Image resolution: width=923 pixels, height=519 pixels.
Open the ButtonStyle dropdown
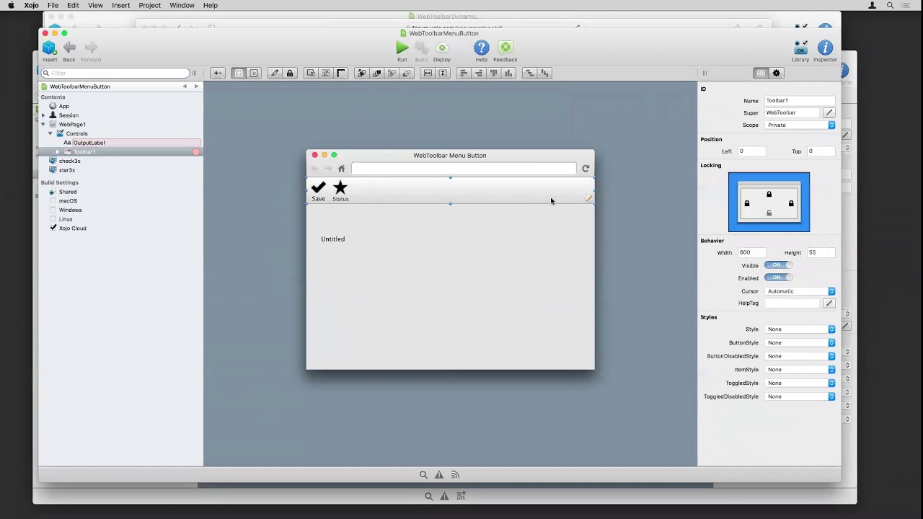point(800,343)
